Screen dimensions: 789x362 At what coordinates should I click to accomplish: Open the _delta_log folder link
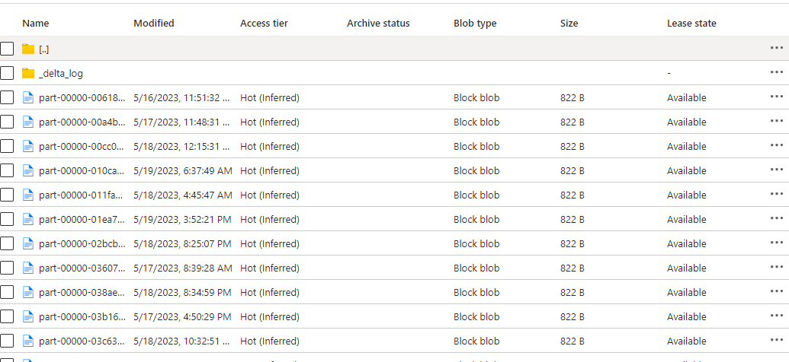[61, 73]
